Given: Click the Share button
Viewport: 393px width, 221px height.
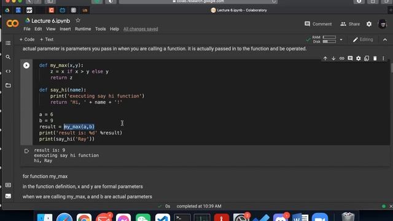Looking at the screenshot, I should 350,24.
